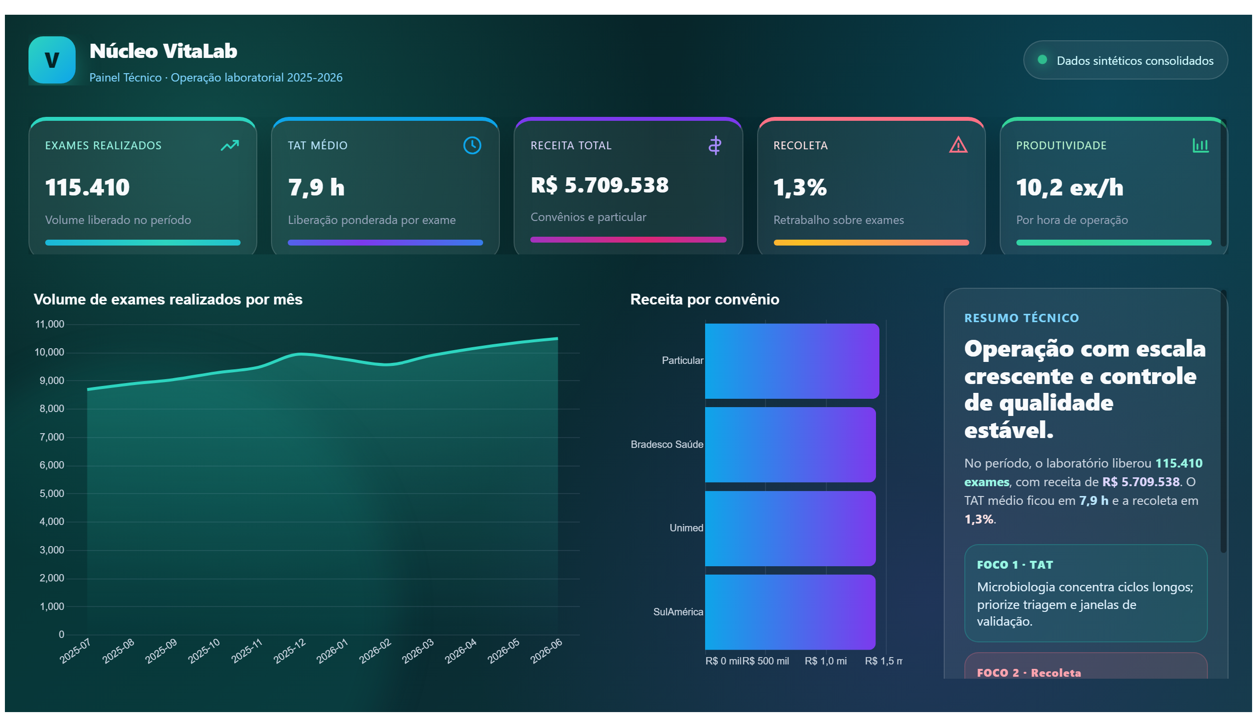Click the Painel Técnico subtitle link

click(x=216, y=78)
